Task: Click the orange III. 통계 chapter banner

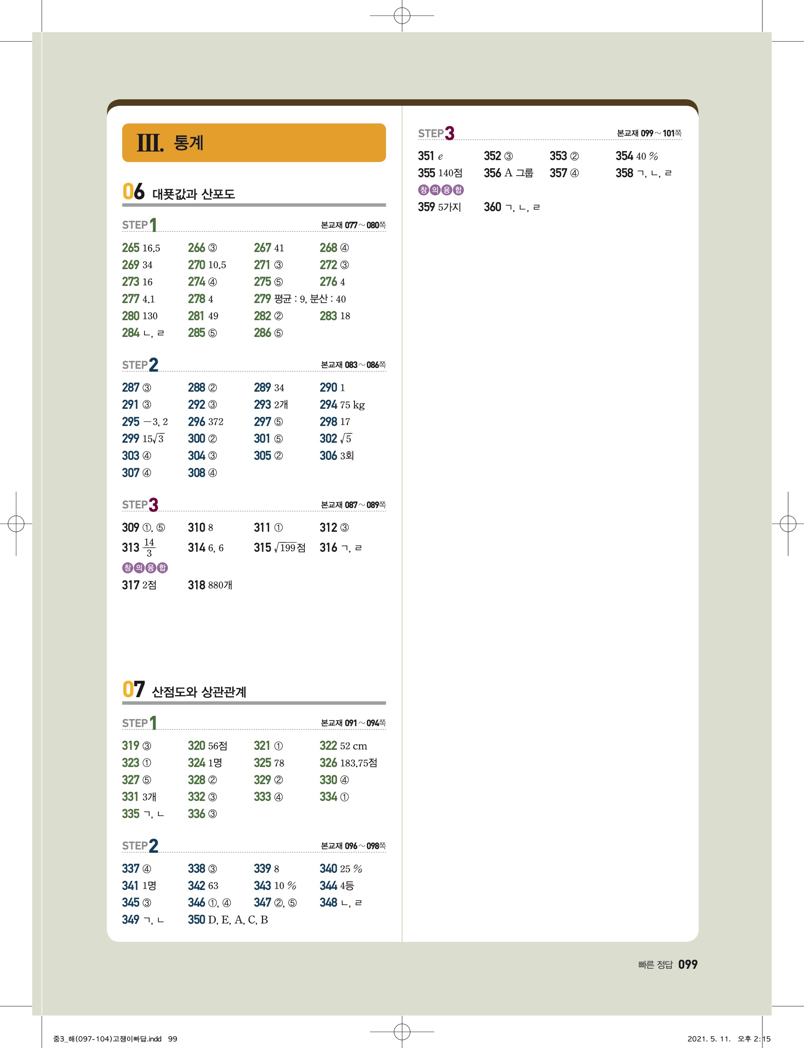Action: tap(254, 143)
